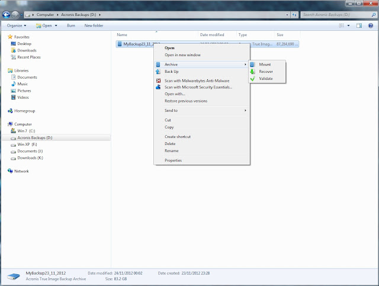This screenshot has width=379, height=286.
Task: Click the Music note icon in Libraries
Action: [x=13, y=84]
